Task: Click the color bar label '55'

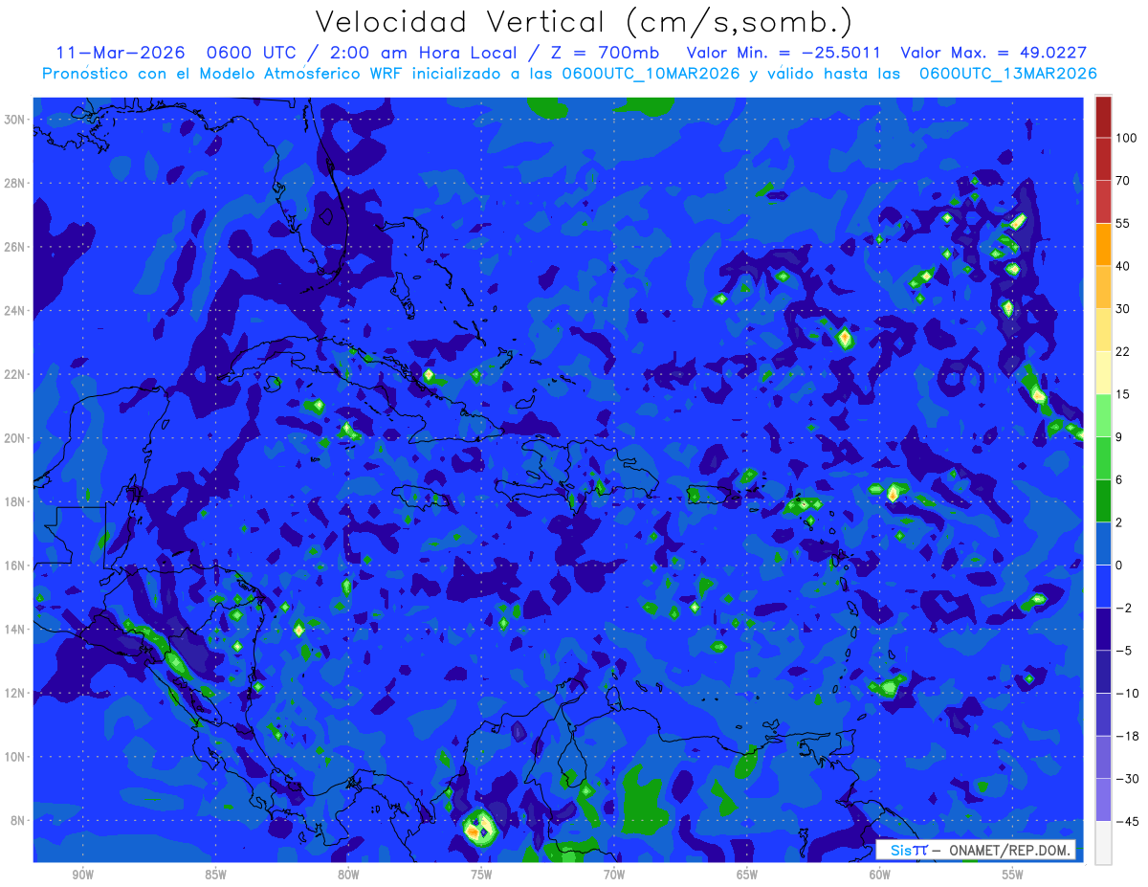Action: (x=1123, y=224)
